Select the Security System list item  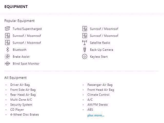coord(21,105)
